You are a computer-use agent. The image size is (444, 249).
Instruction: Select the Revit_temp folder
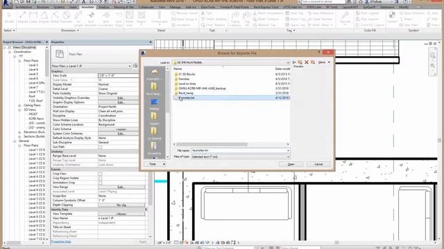(x=186, y=93)
